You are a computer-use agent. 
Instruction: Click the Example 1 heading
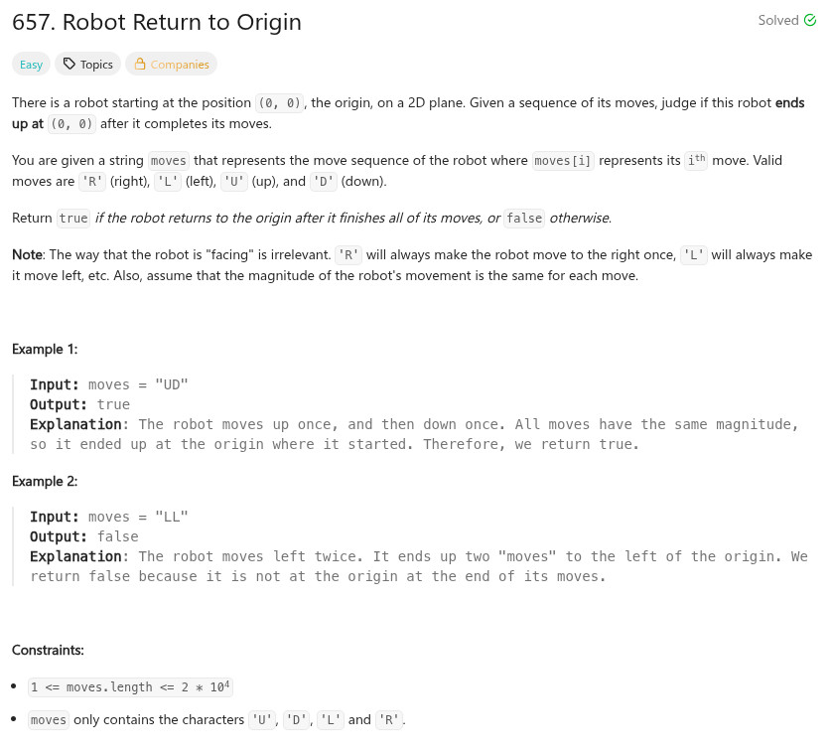click(x=45, y=349)
